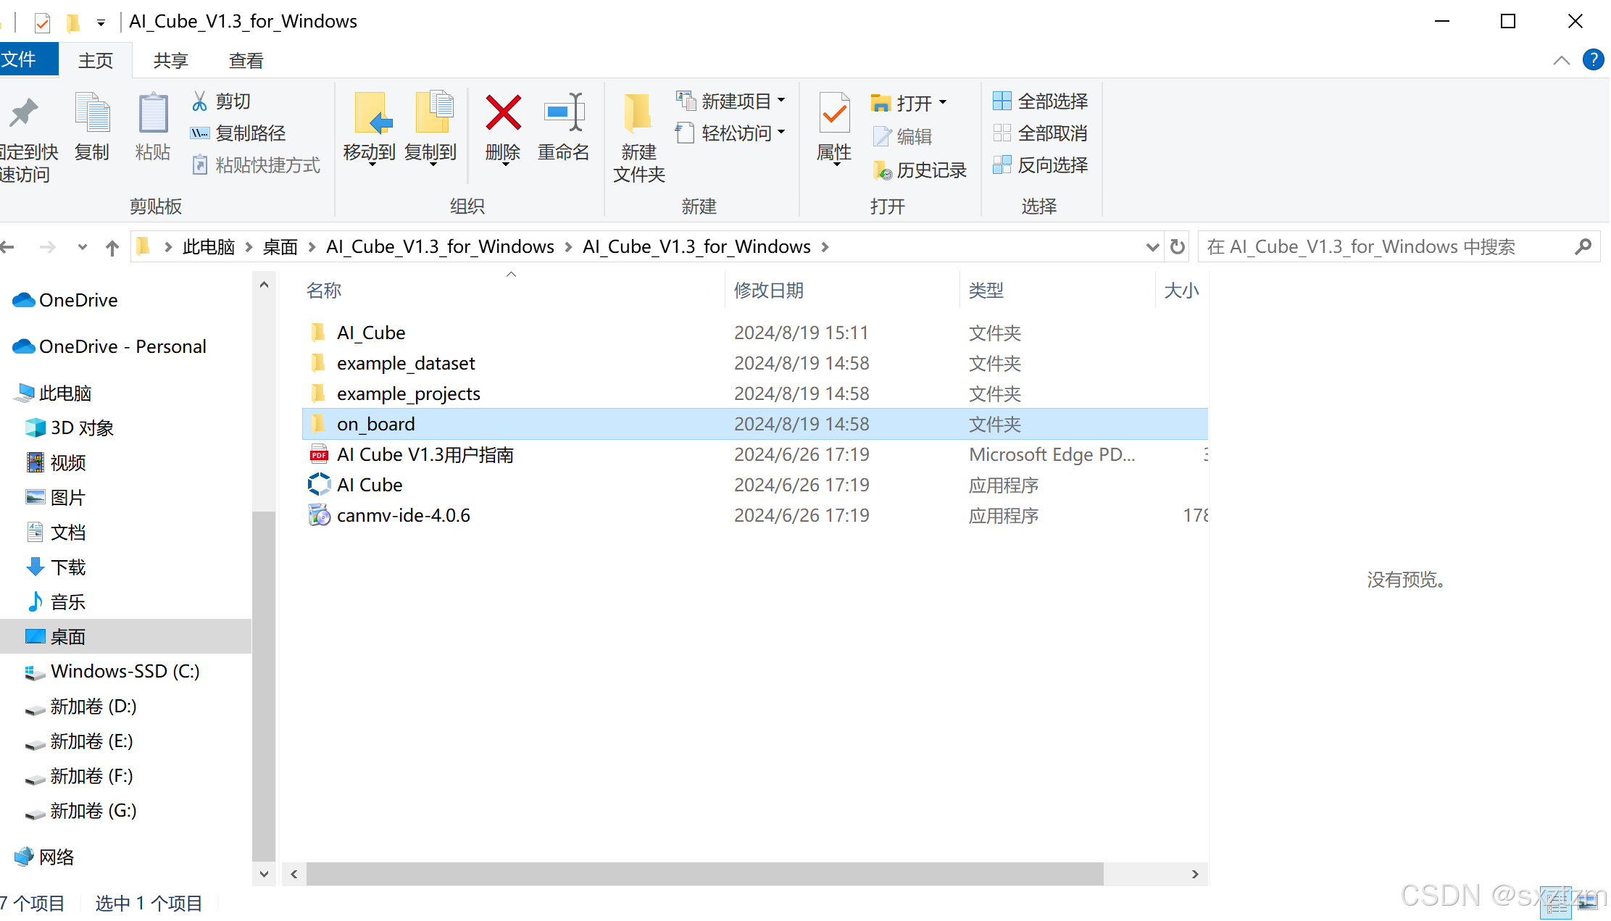Click 此电脑 in the address breadcrumb
1611x921 pixels.
pos(209,247)
